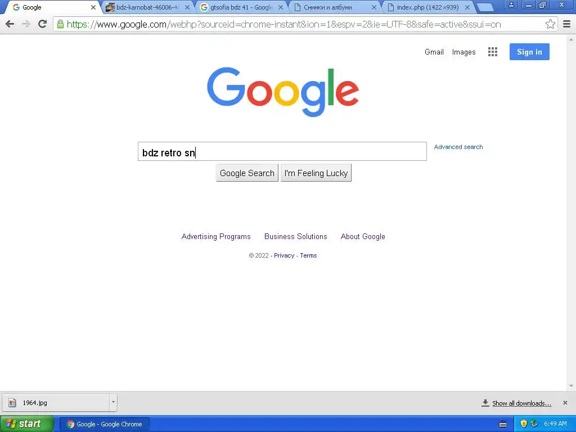Close the index.php tab
The width and height of the screenshot is (576, 432).
coord(467,7)
